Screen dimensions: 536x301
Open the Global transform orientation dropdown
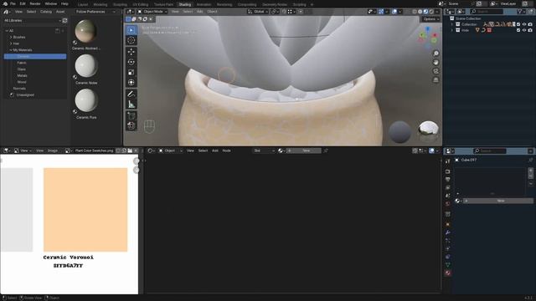pos(258,12)
